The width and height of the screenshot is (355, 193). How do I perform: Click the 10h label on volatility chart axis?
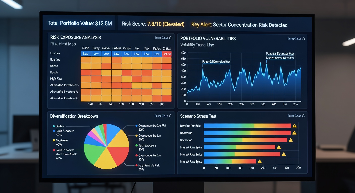(198, 104)
